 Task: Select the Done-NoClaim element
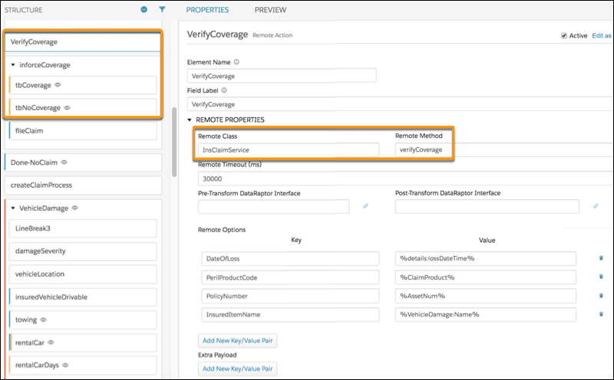pyautogui.click(x=83, y=162)
